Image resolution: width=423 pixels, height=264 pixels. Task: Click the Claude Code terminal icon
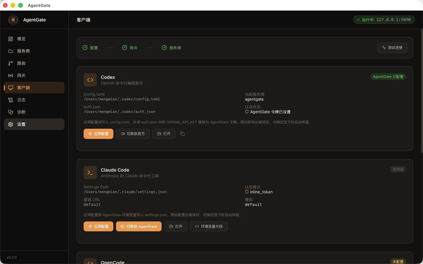point(90,173)
